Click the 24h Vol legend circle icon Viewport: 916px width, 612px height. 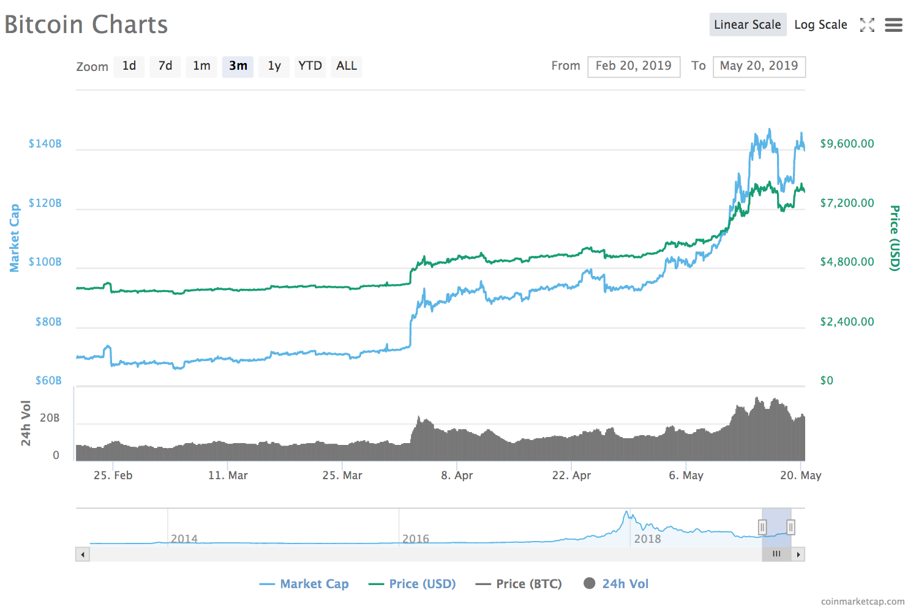(590, 583)
